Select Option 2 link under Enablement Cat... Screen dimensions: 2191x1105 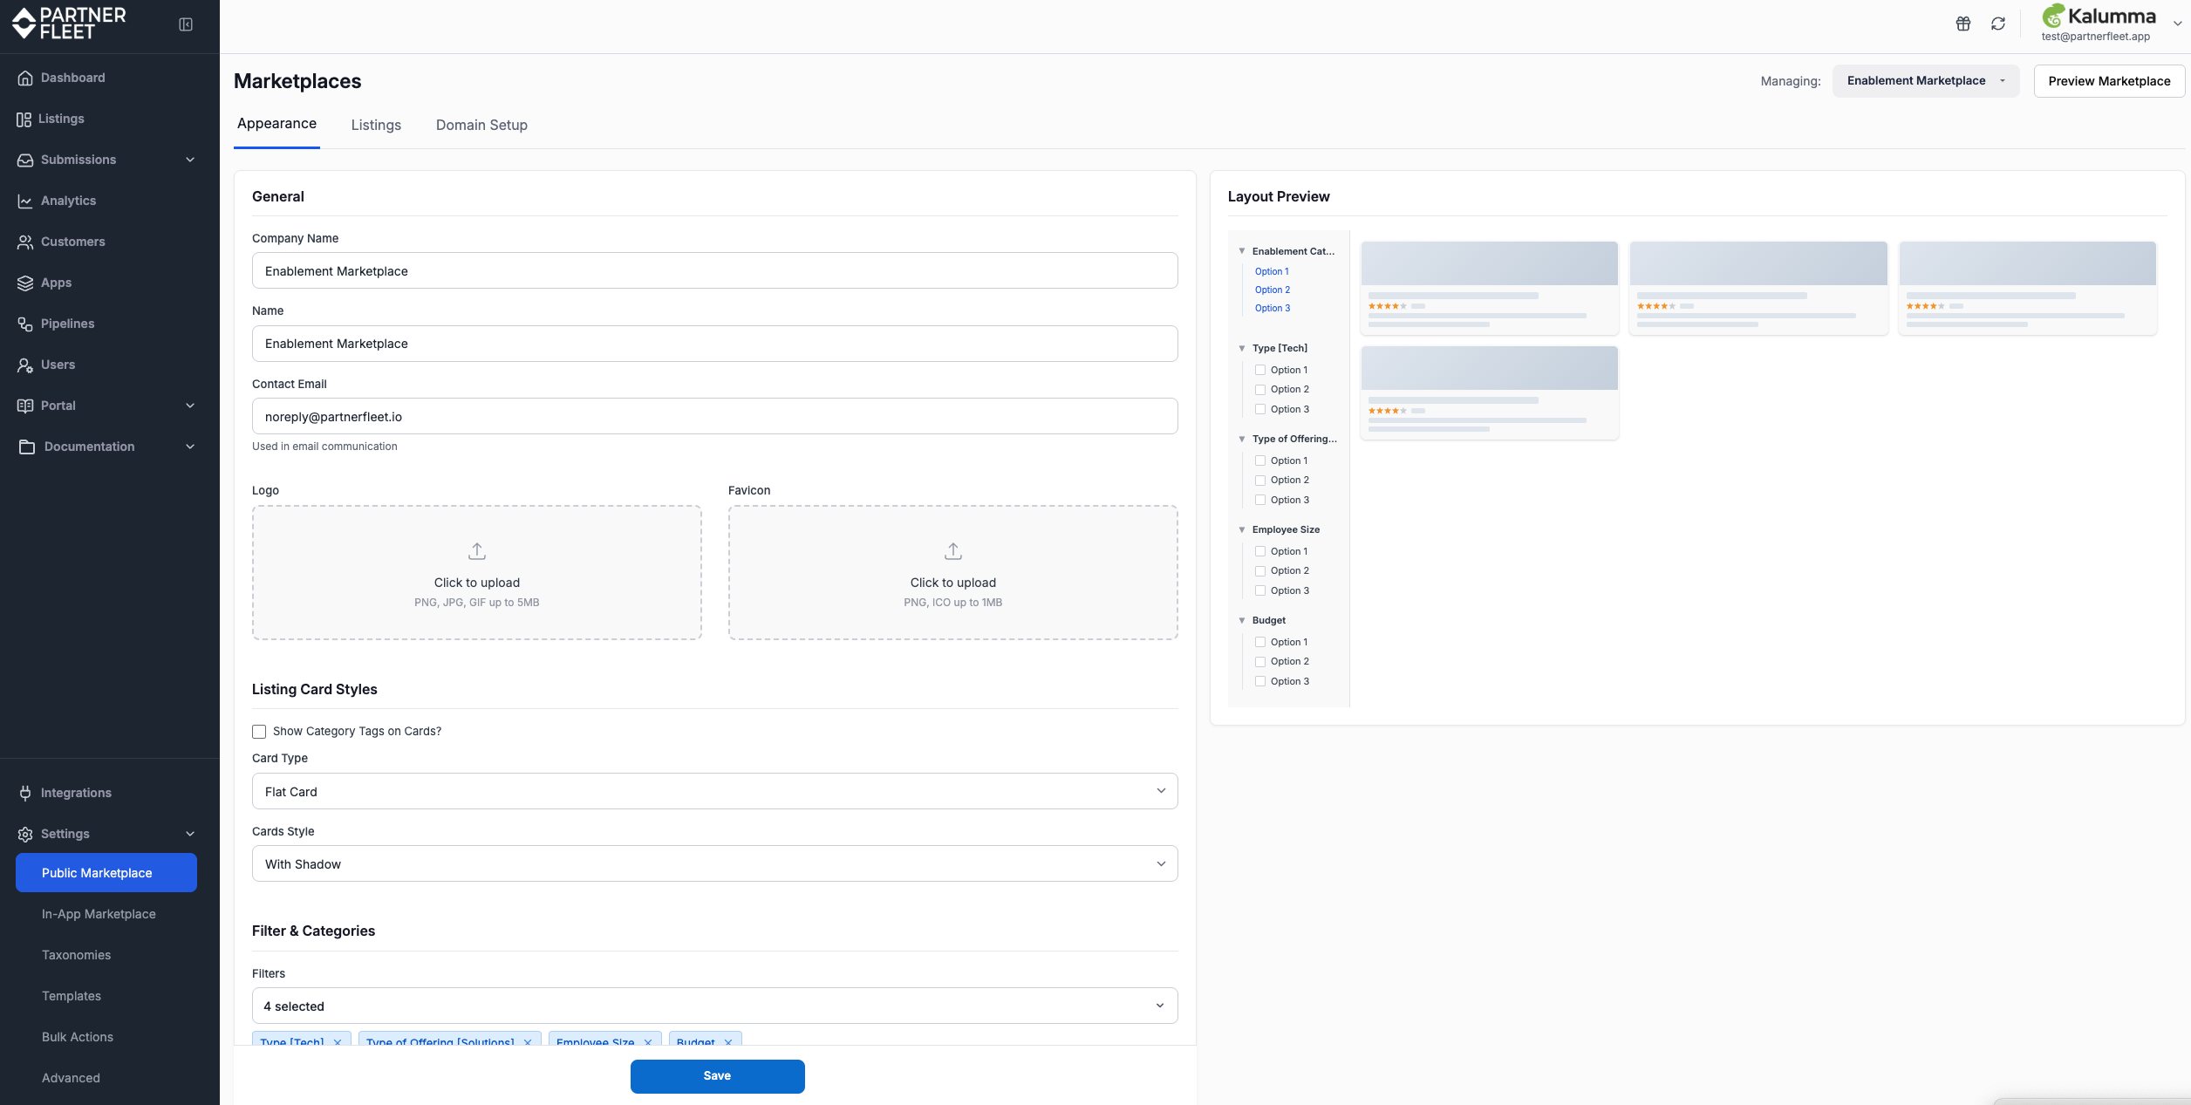coord(1273,290)
